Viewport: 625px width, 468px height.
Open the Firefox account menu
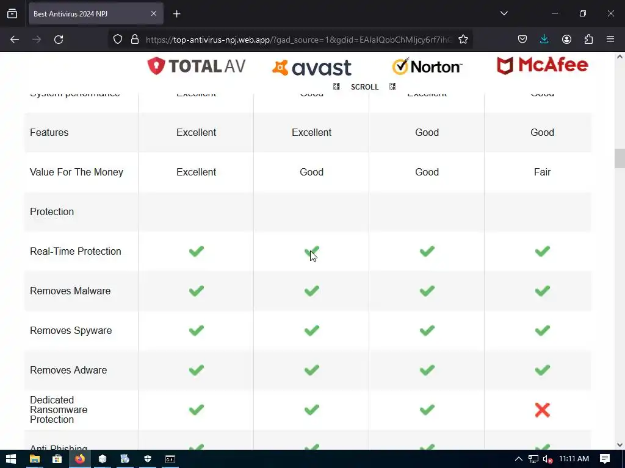pyautogui.click(x=566, y=40)
